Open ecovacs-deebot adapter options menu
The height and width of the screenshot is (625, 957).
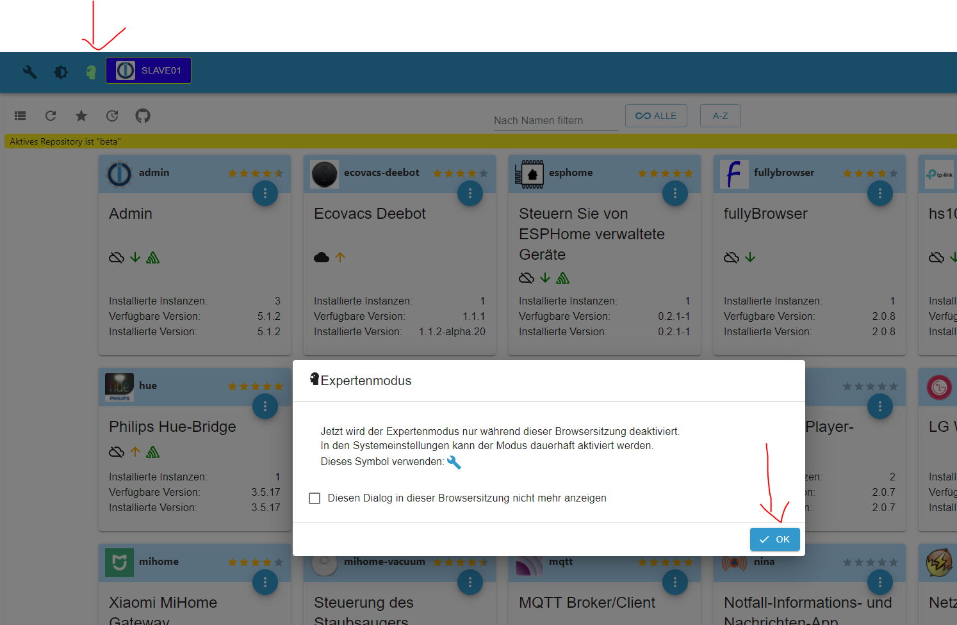point(470,193)
